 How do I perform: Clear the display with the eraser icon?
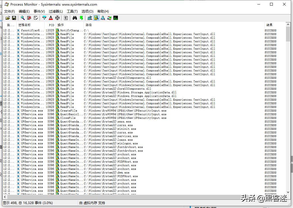click(36, 18)
